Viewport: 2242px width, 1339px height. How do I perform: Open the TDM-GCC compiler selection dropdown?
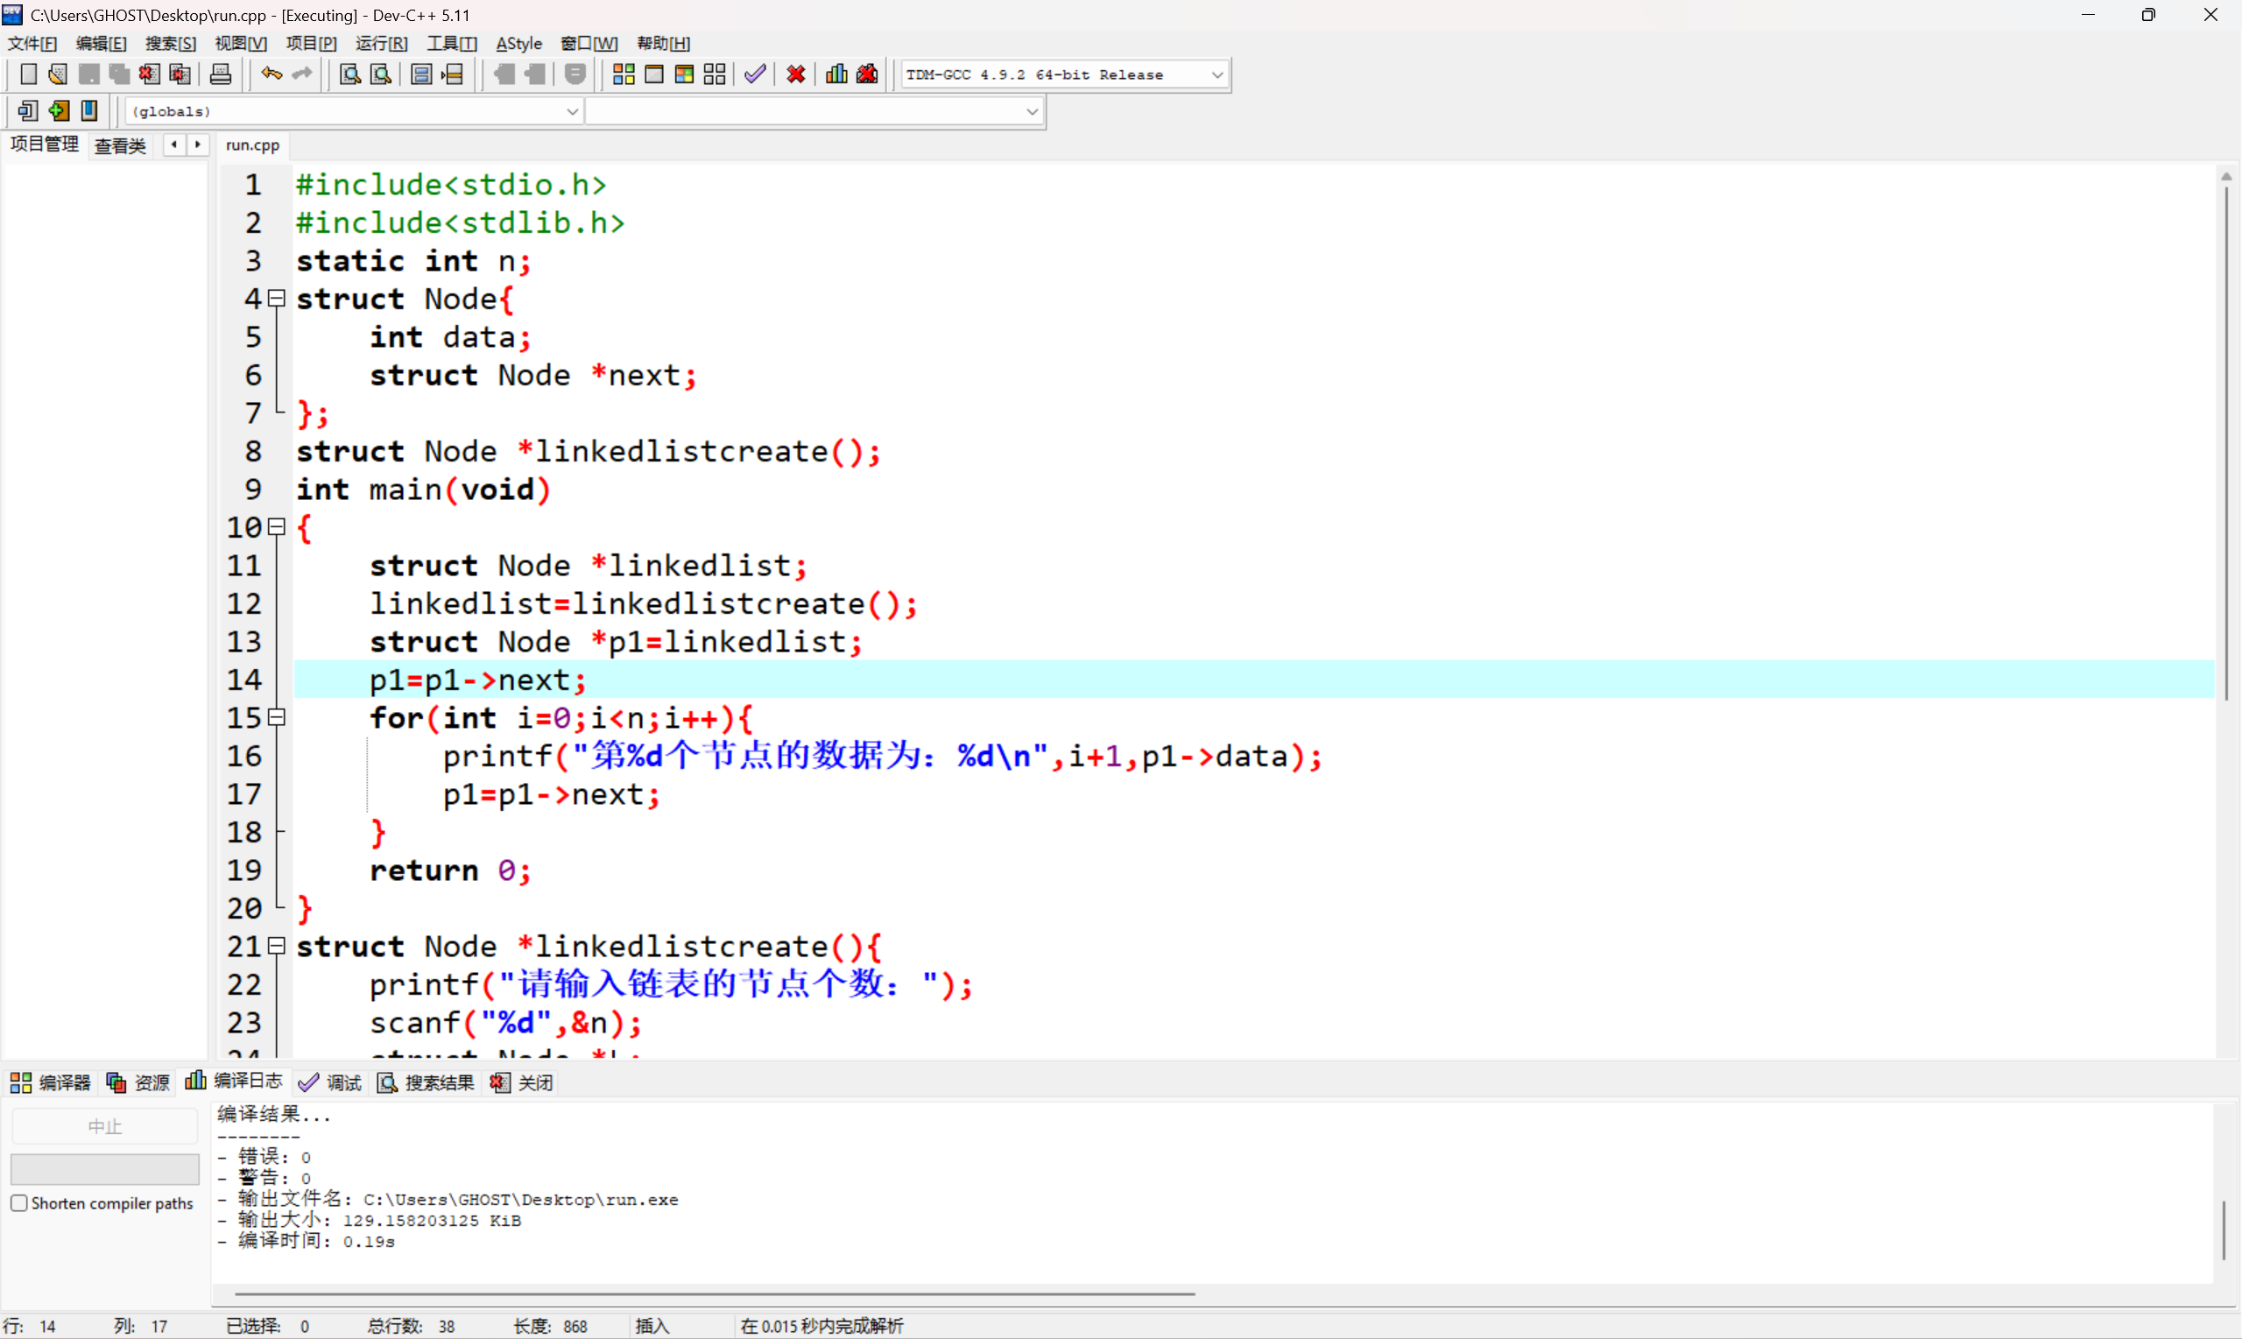pos(1217,75)
